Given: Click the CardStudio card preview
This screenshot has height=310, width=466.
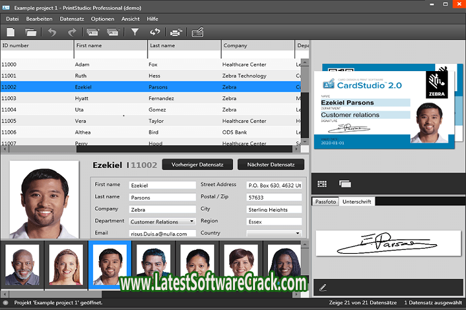Looking at the screenshot, I should [x=384, y=110].
